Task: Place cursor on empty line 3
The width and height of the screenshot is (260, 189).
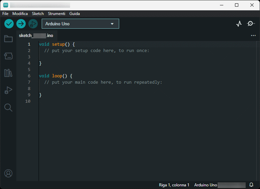Action: point(148,57)
